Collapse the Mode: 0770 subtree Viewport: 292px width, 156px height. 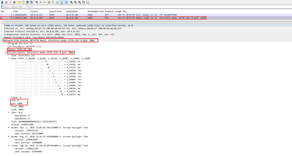click(9, 58)
